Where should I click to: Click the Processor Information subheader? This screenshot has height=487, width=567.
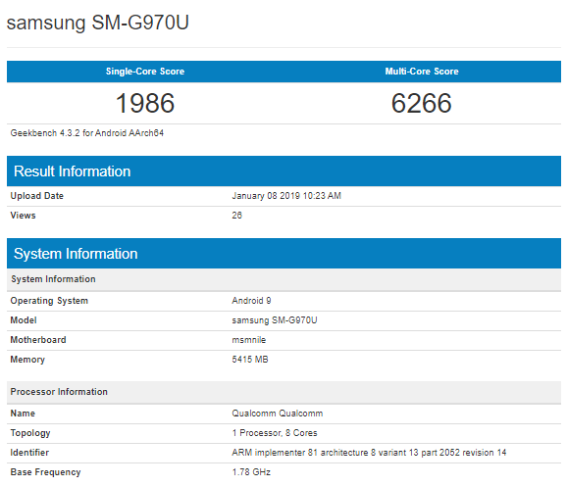click(283, 392)
